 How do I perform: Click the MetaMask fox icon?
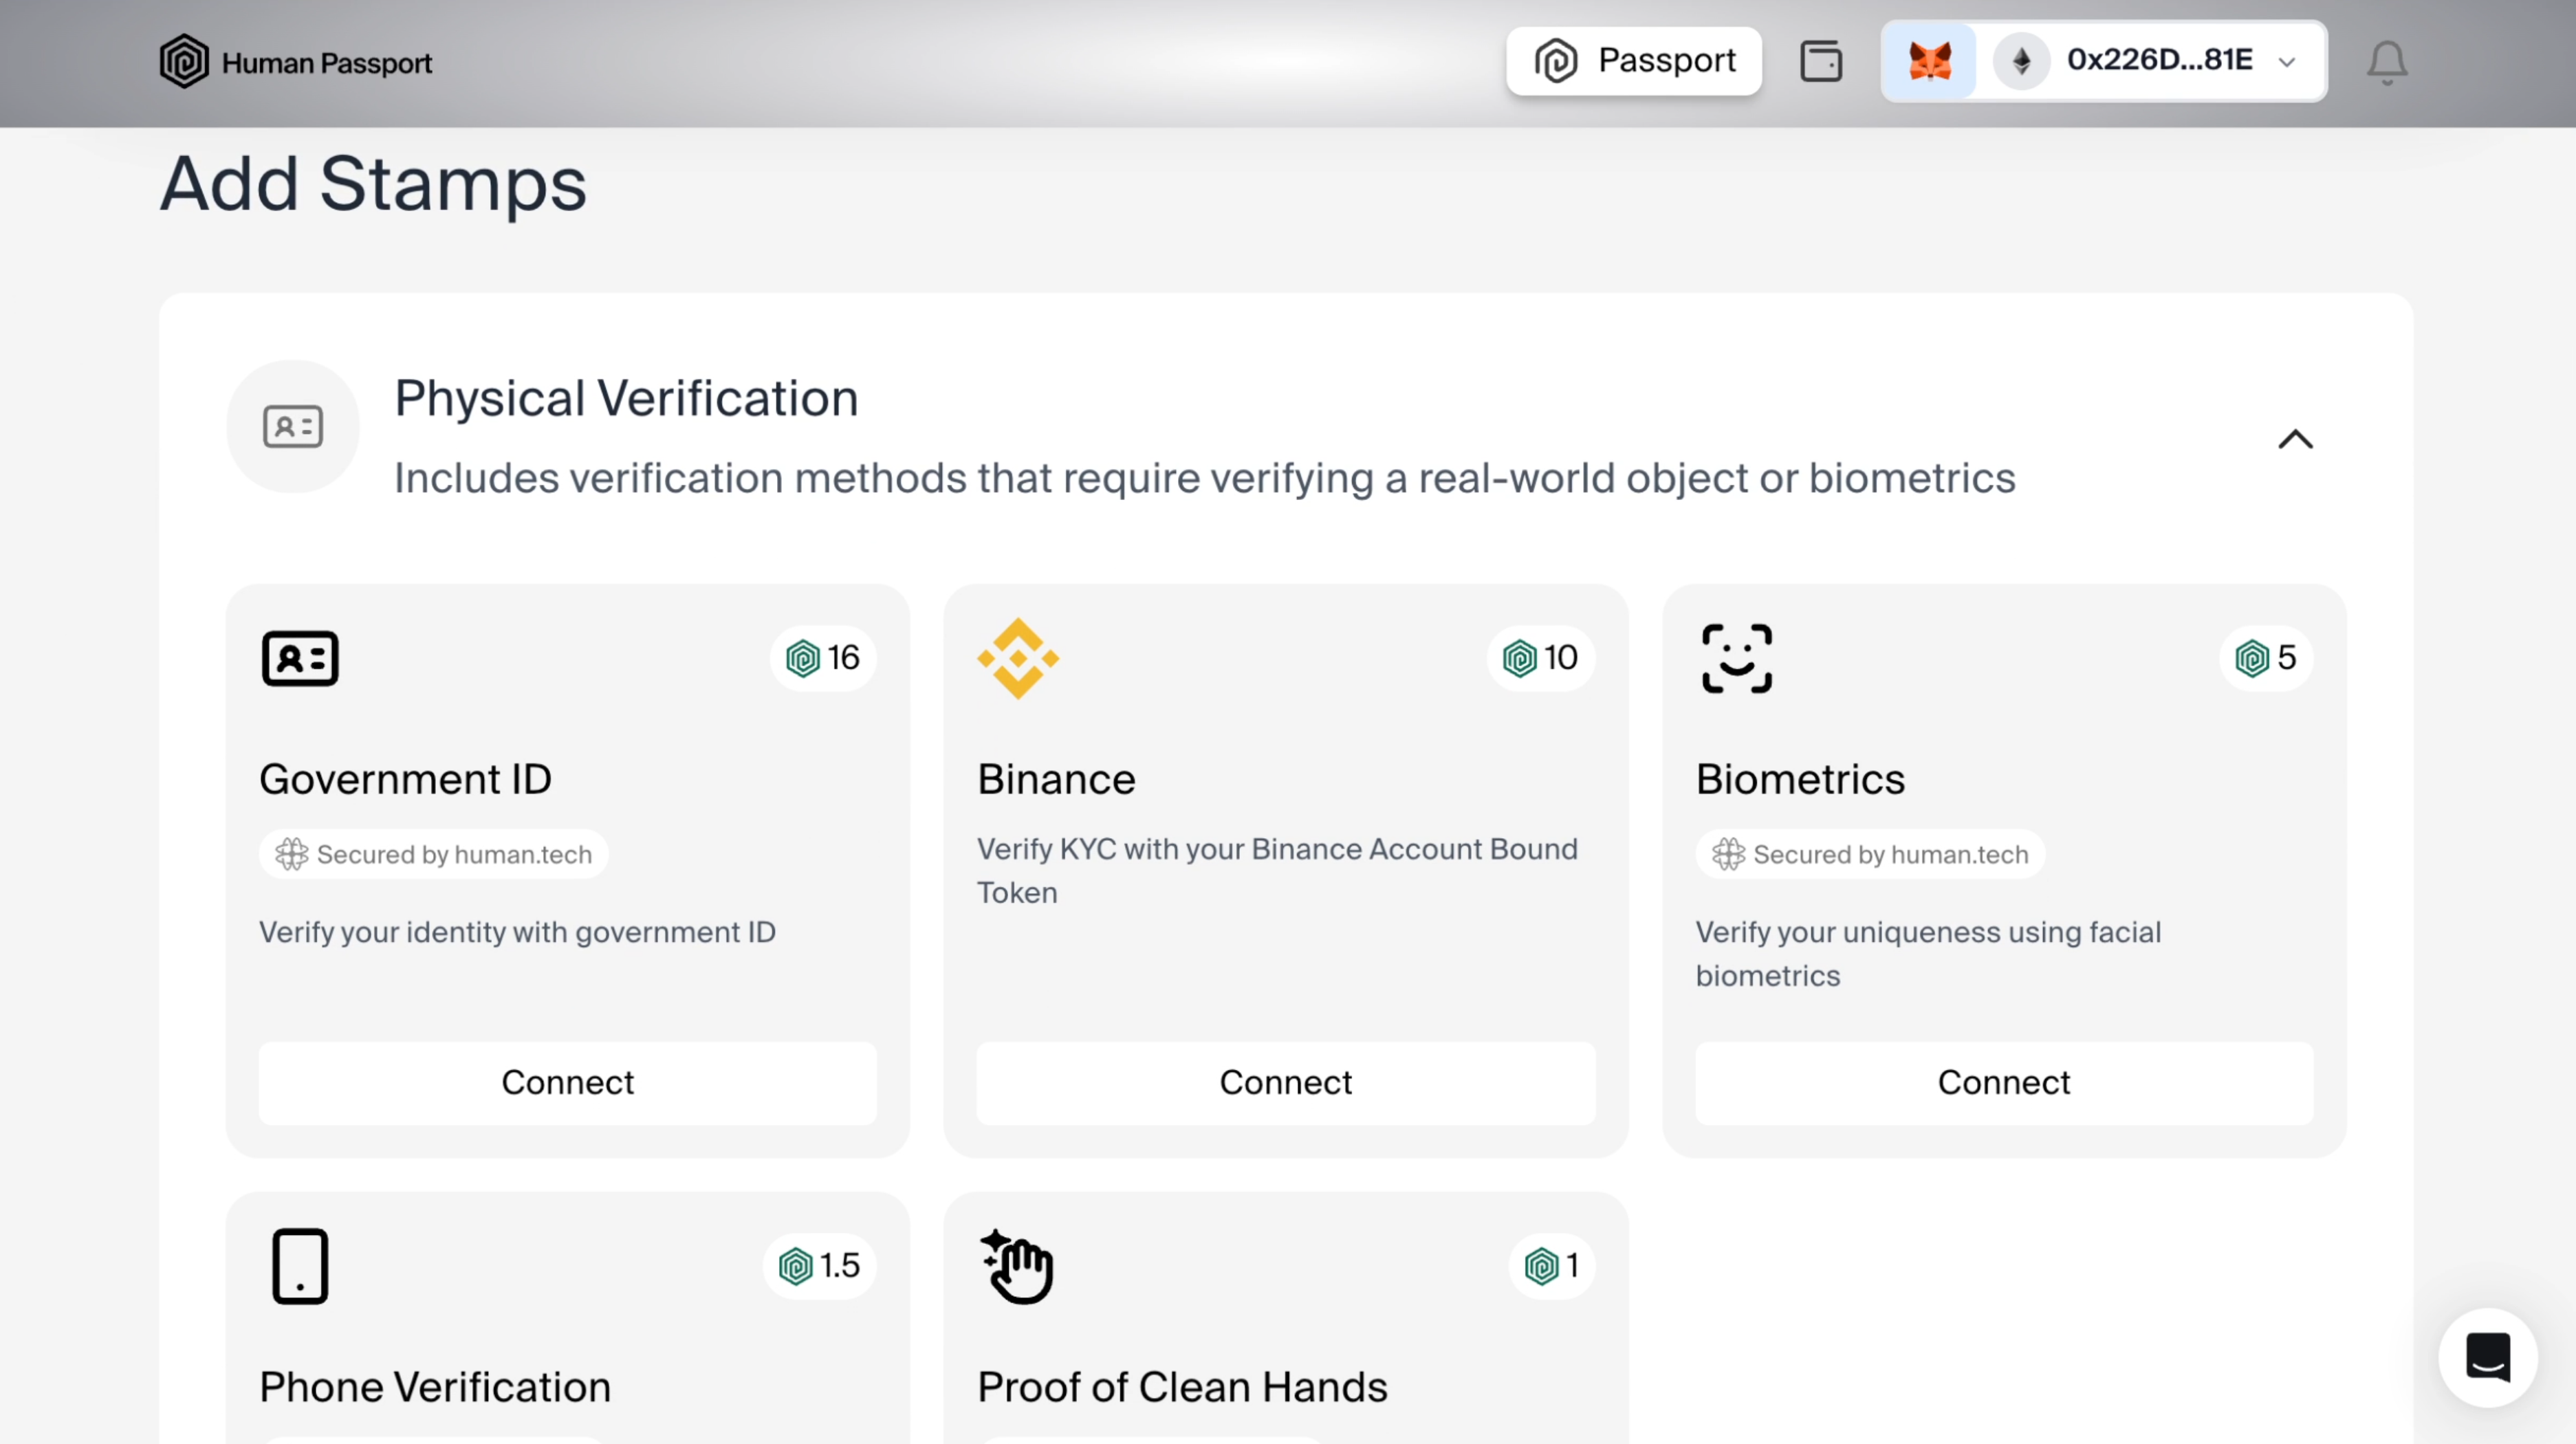click(1929, 61)
